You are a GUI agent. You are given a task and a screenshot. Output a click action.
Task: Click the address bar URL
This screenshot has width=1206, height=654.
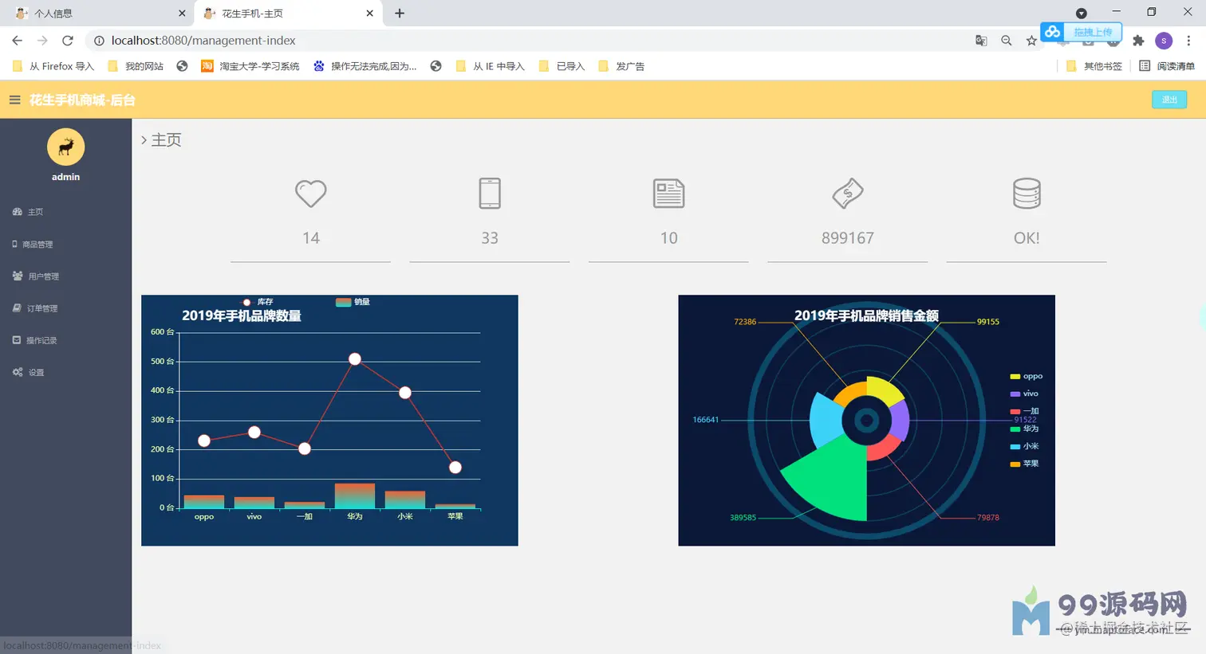click(203, 41)
